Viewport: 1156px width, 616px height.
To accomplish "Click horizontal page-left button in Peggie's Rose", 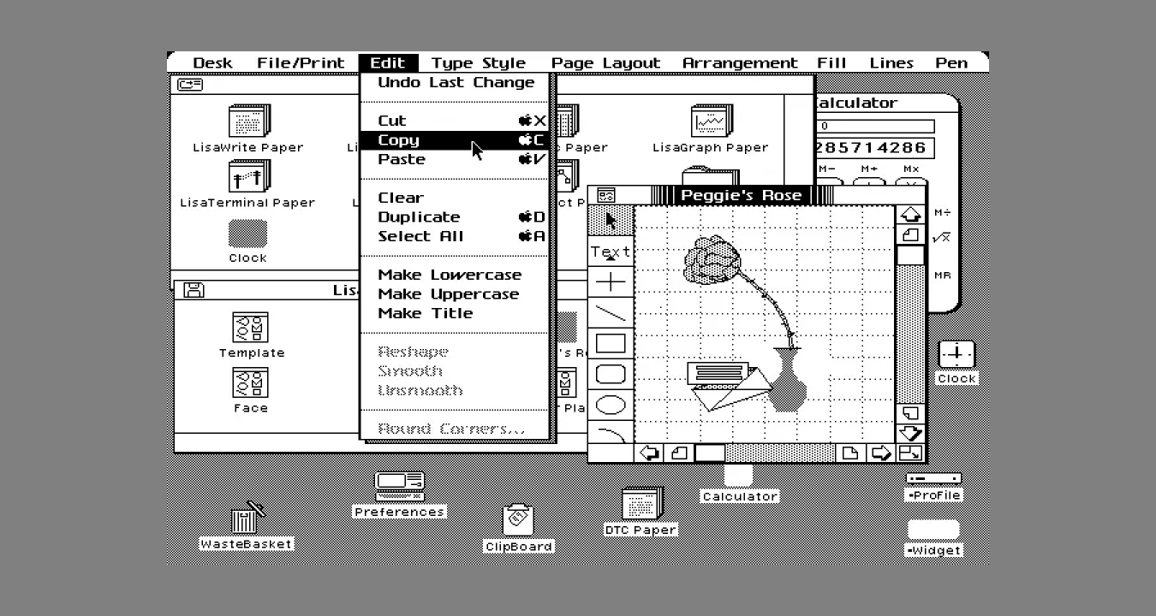I will (x=679, y=453).
